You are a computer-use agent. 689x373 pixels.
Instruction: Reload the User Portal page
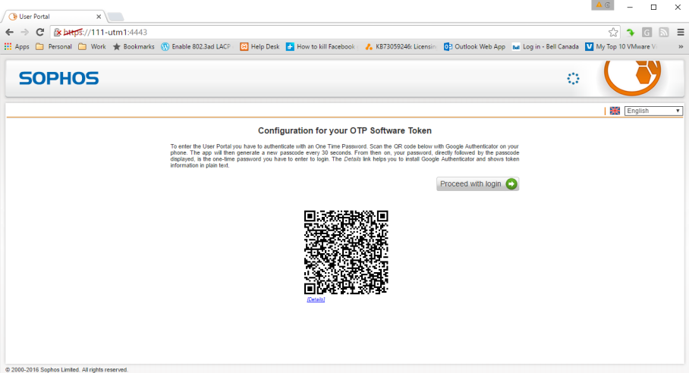pos(40,32)
